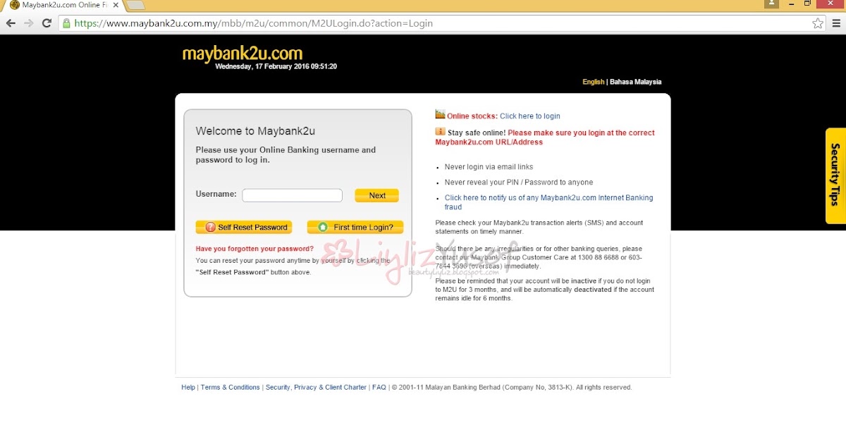The width and height of the screenshot is (846, 444).
Task: Click the date and time text
Action: (276, 67)
